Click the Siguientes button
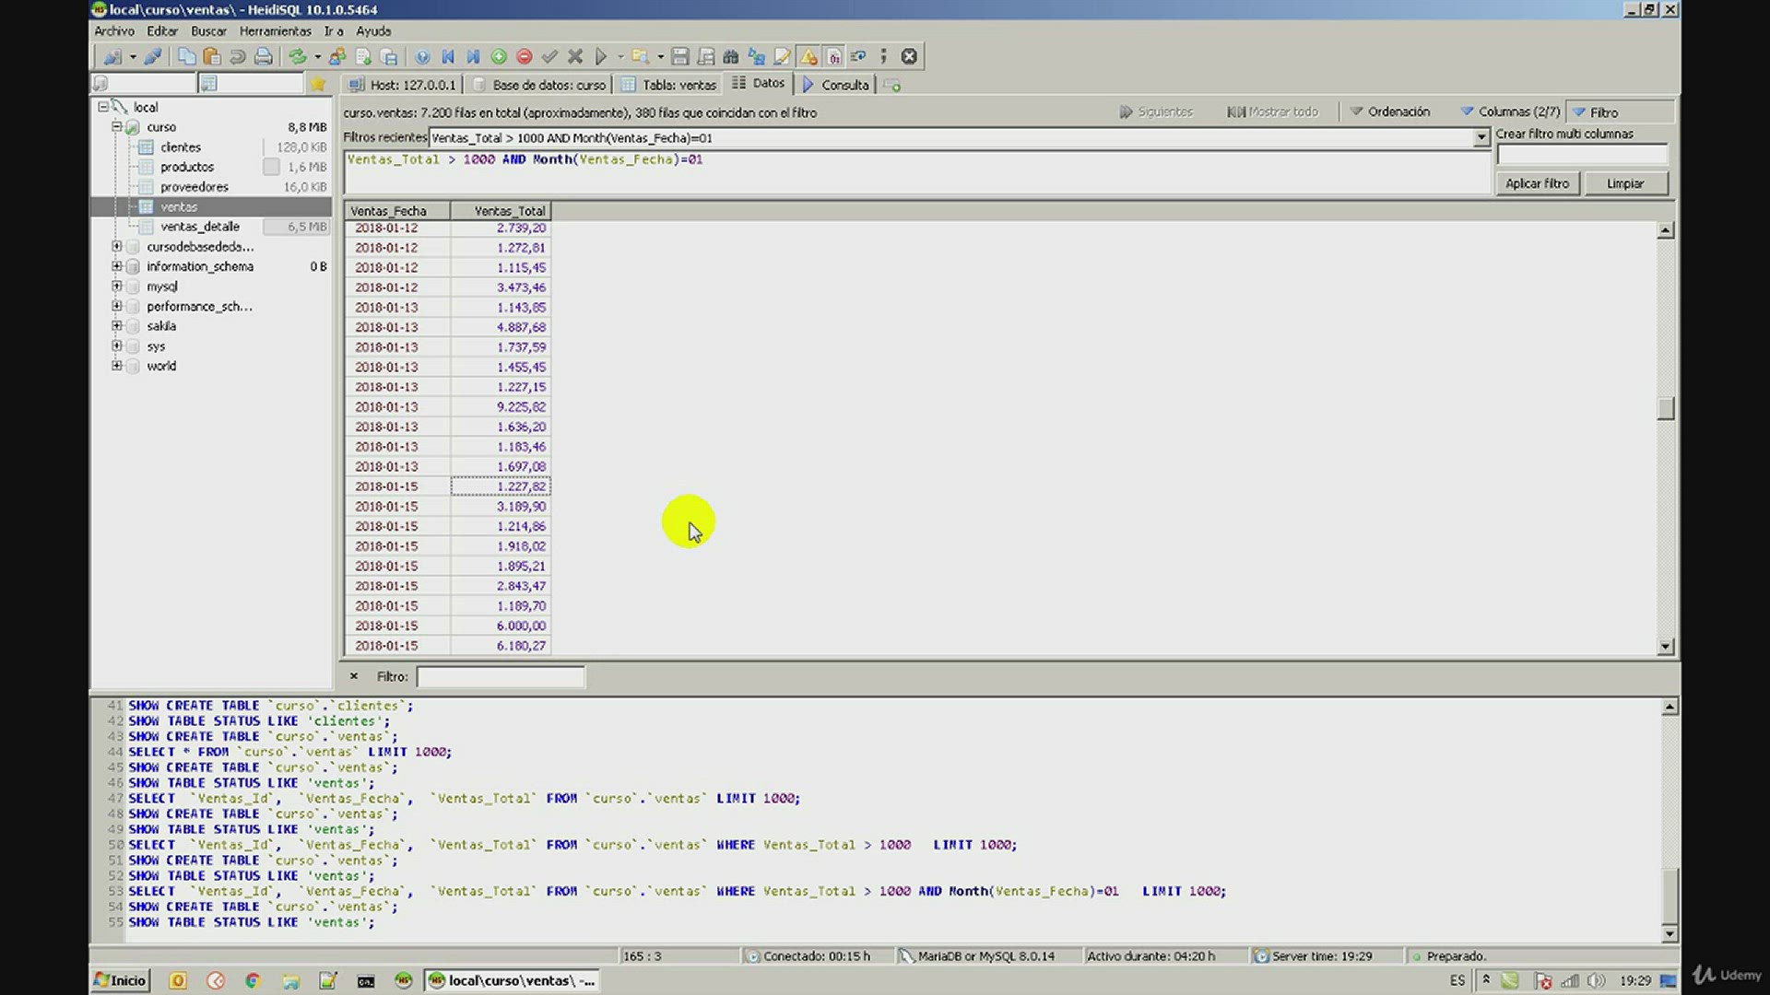The image size is (1770, 995). [x=1156, y=111]
